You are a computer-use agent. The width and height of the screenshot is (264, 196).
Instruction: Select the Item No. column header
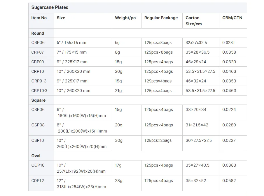(x=40, y=18)
